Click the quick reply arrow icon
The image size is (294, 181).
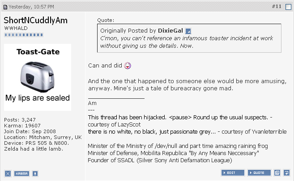(286, 173)
